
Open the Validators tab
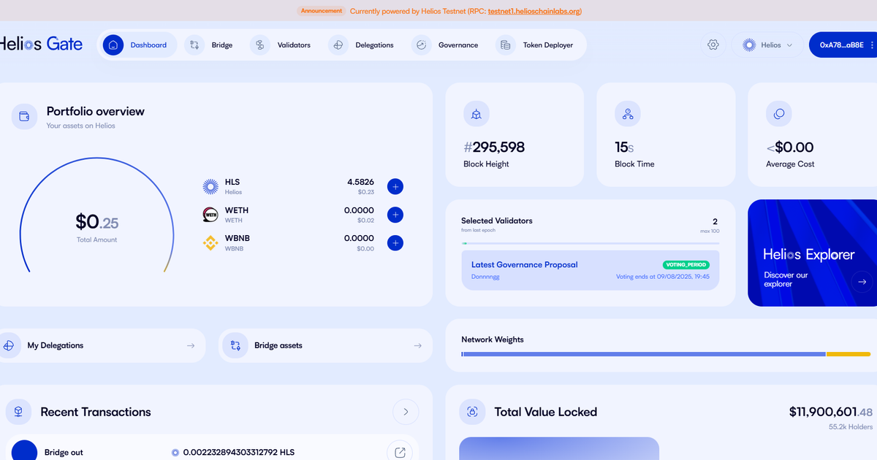click(x=282, y=45)
